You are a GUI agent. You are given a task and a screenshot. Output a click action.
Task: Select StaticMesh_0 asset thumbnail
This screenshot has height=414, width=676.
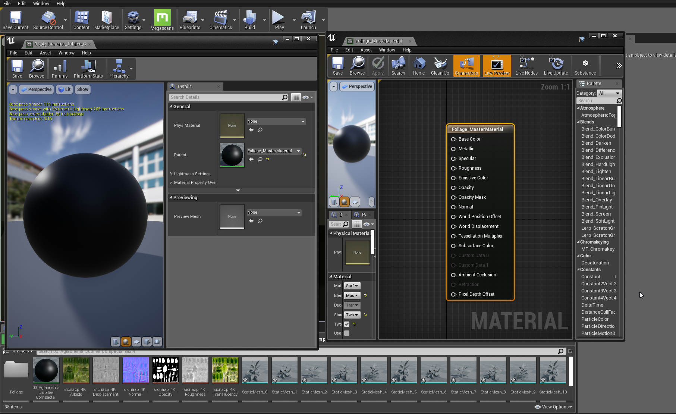(x=255, y=370)
